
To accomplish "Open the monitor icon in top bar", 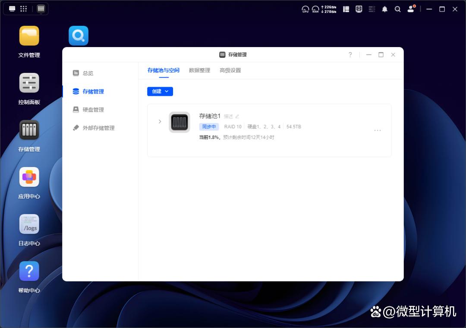I will [x=359, y=9].
